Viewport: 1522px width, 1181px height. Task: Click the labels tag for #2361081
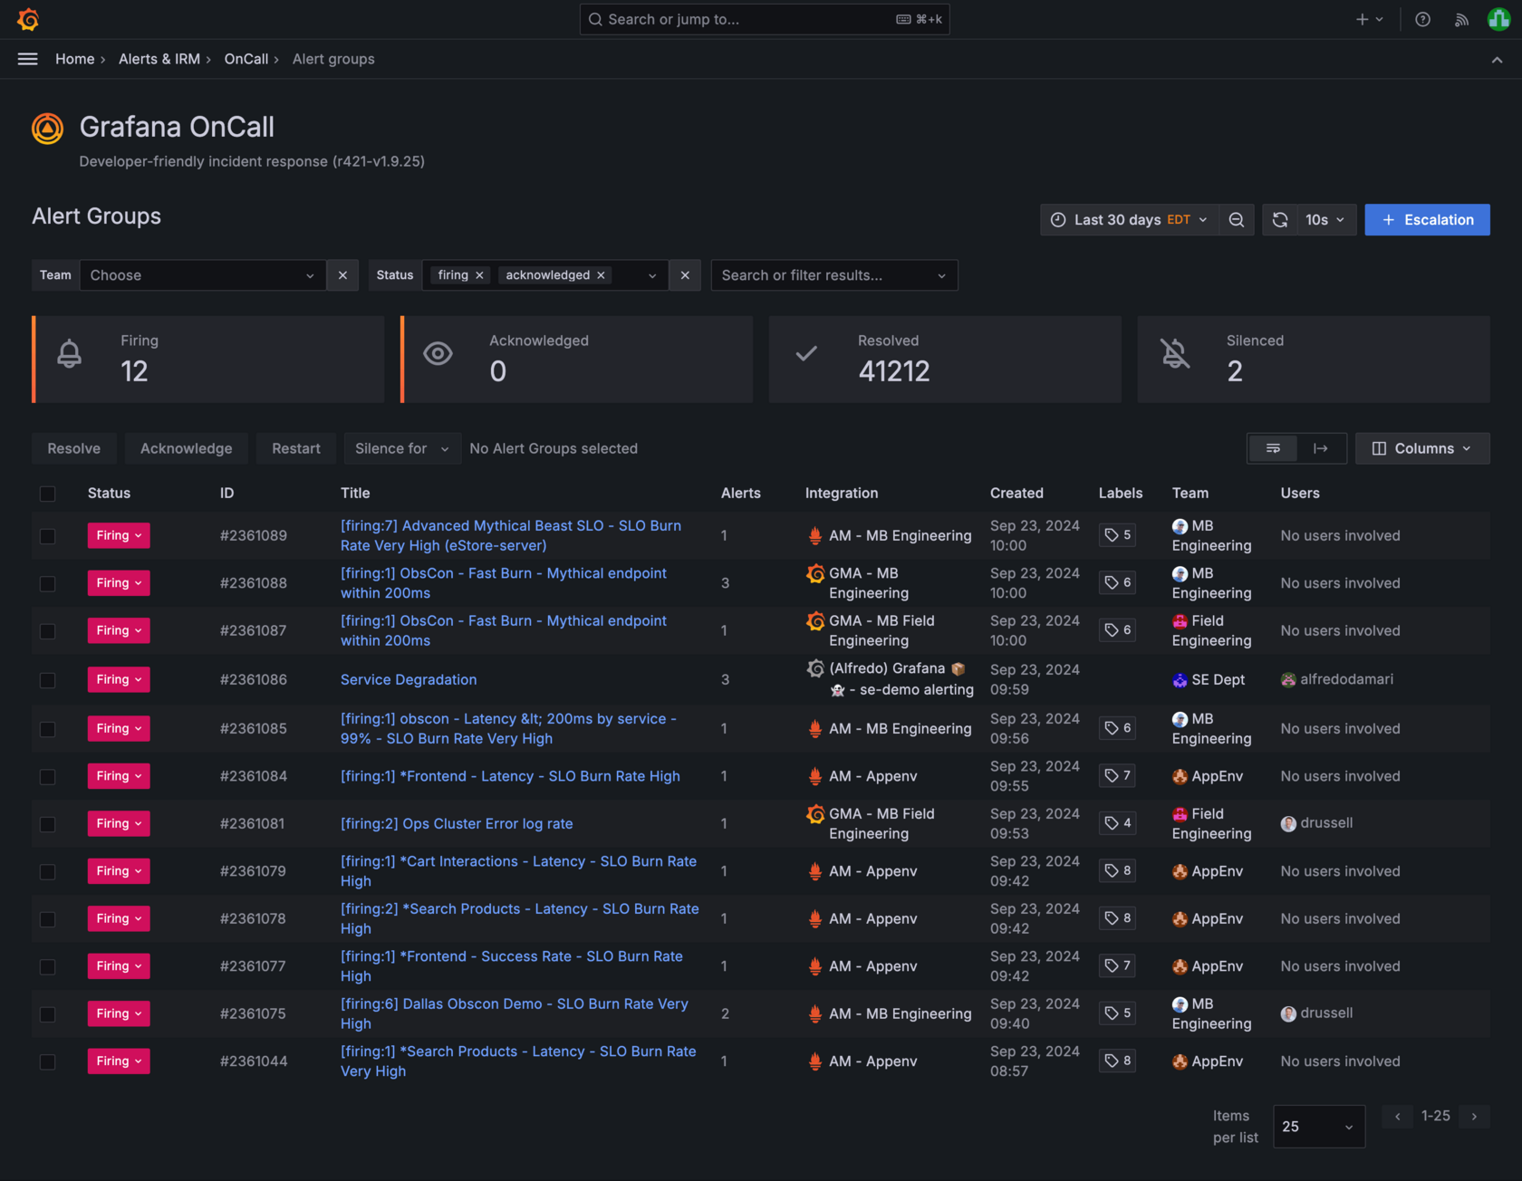tap(1118, 823)
